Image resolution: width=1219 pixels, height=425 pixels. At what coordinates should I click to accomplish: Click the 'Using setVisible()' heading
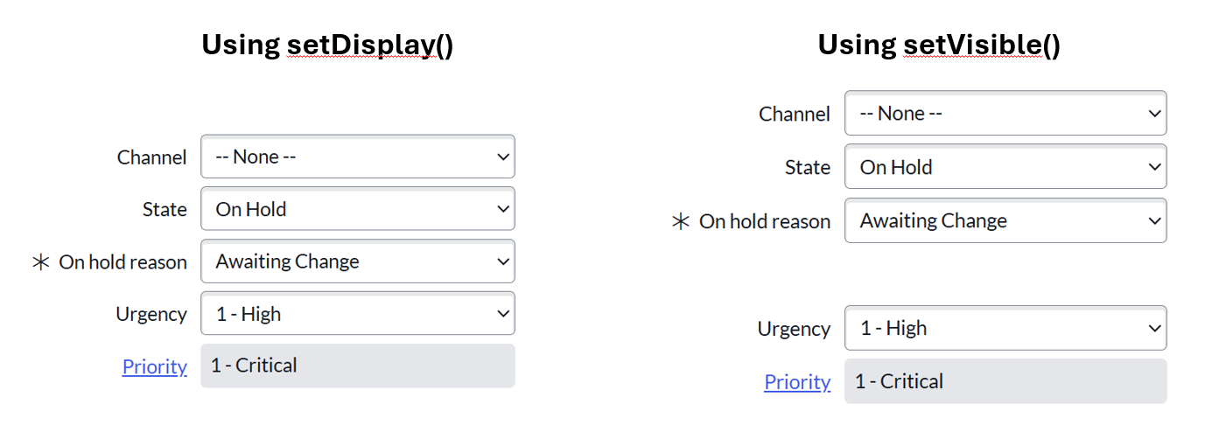click(939, 45)
